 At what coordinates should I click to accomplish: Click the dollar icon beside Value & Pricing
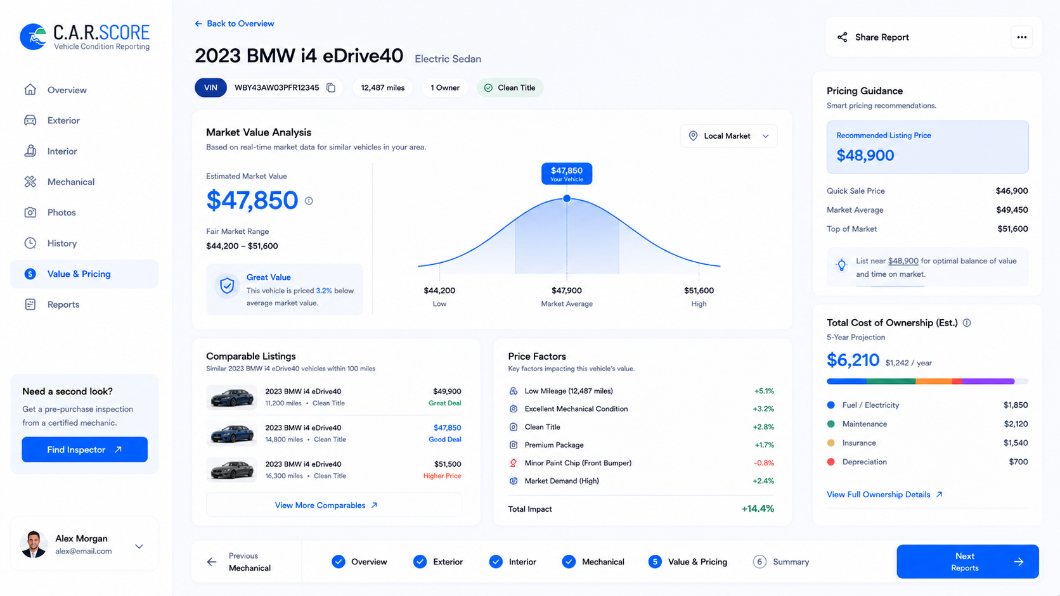pyautogui.click(x=30, y=274)
